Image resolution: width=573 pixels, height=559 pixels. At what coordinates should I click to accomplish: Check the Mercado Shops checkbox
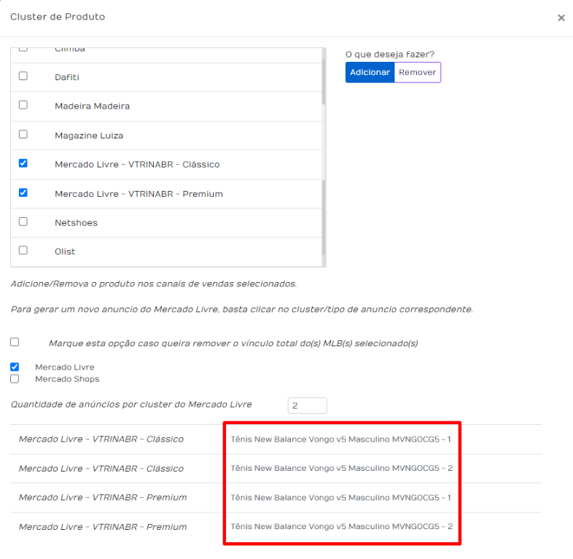coord(15,379)
